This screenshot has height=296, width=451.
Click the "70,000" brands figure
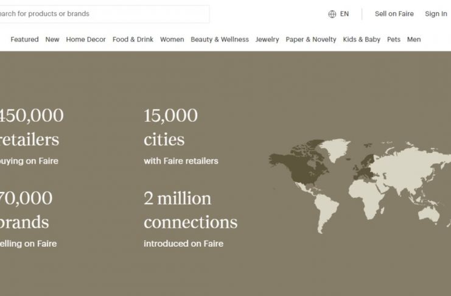tap(26, 199)
